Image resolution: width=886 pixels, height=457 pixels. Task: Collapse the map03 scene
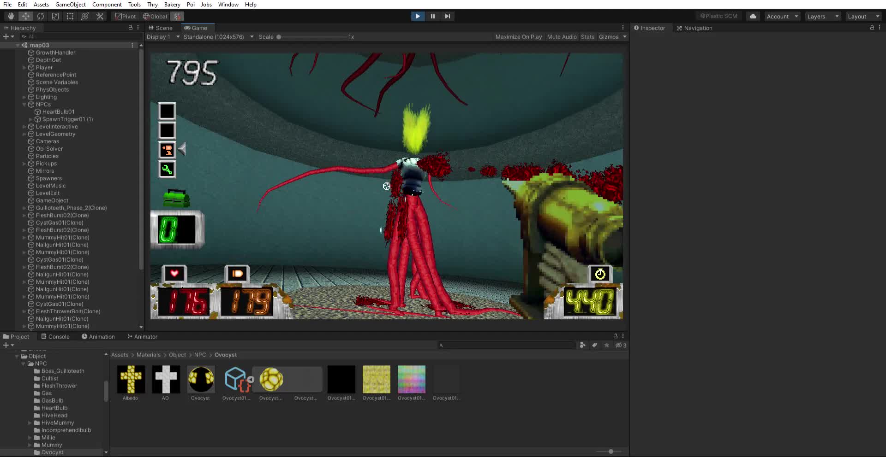(18, 45)
